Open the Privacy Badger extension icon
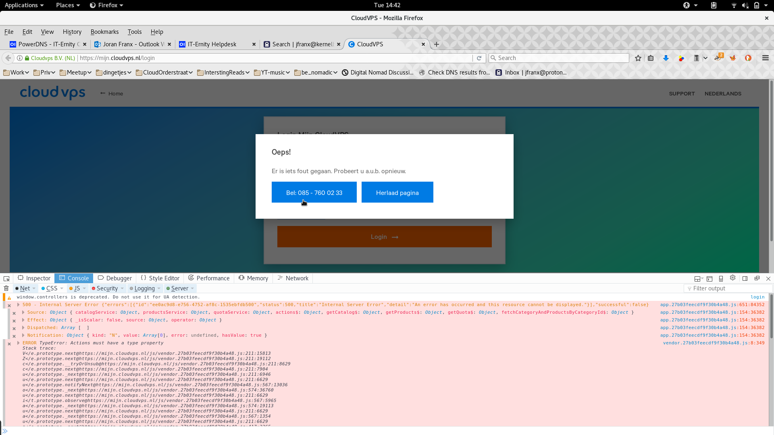This screenshot has width=774, height=435. coord(718,58)
